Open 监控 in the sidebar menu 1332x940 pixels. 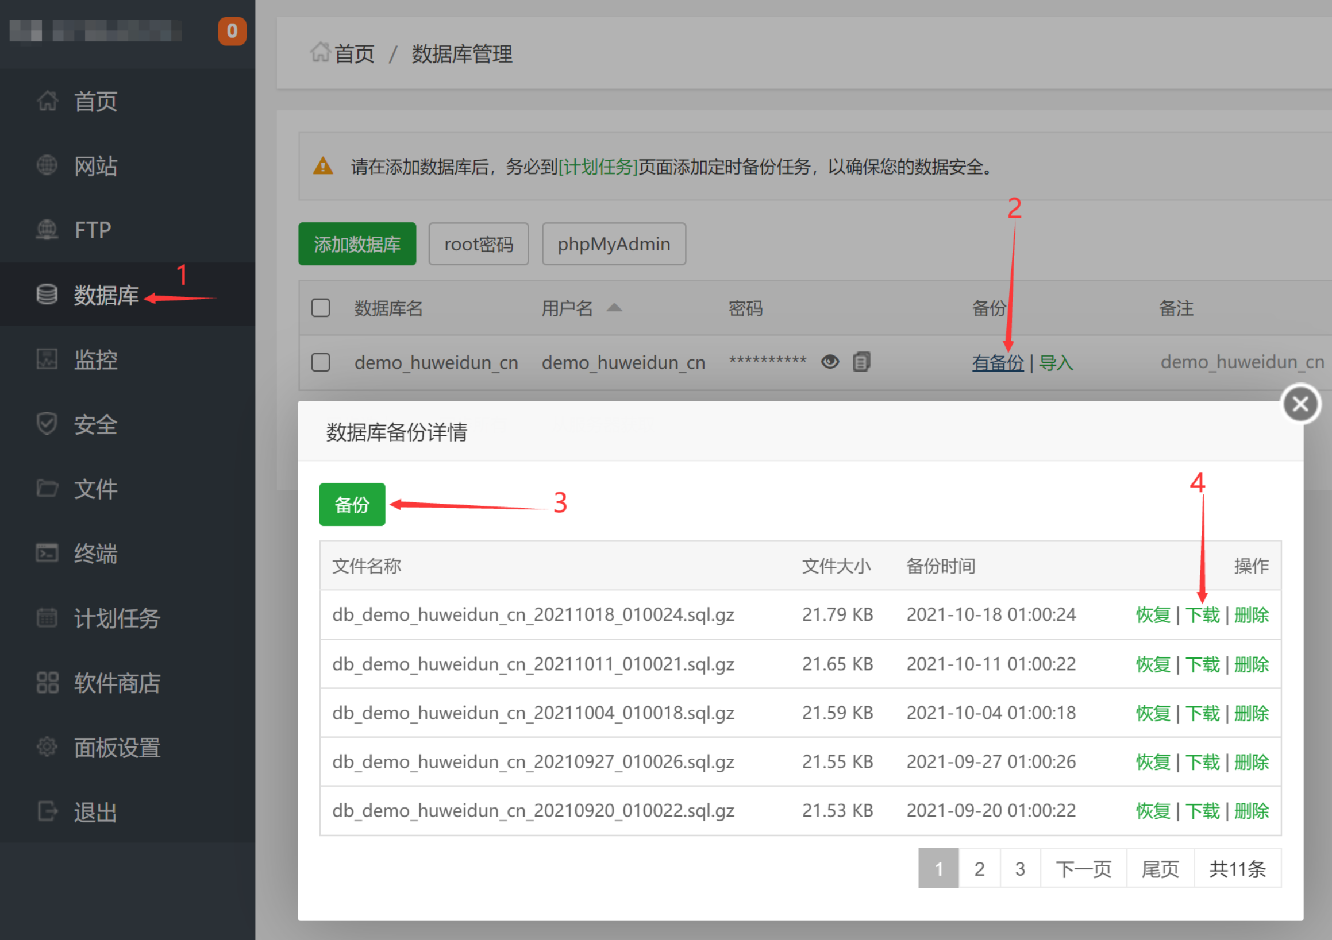[x=96, y=359]
